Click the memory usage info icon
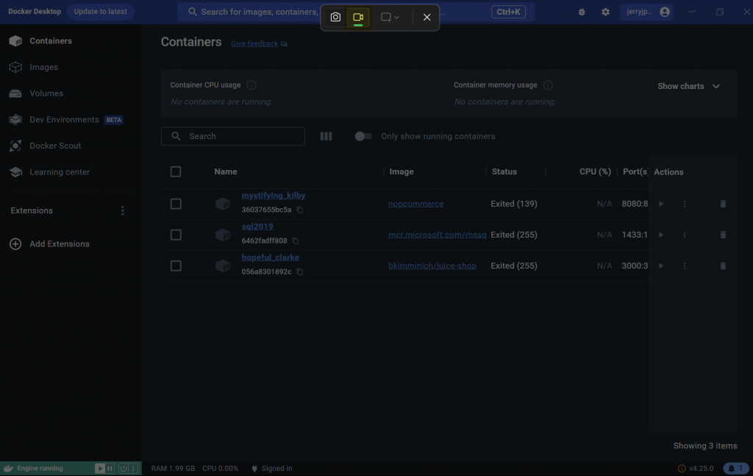753x476 pixels. [548, 85]
